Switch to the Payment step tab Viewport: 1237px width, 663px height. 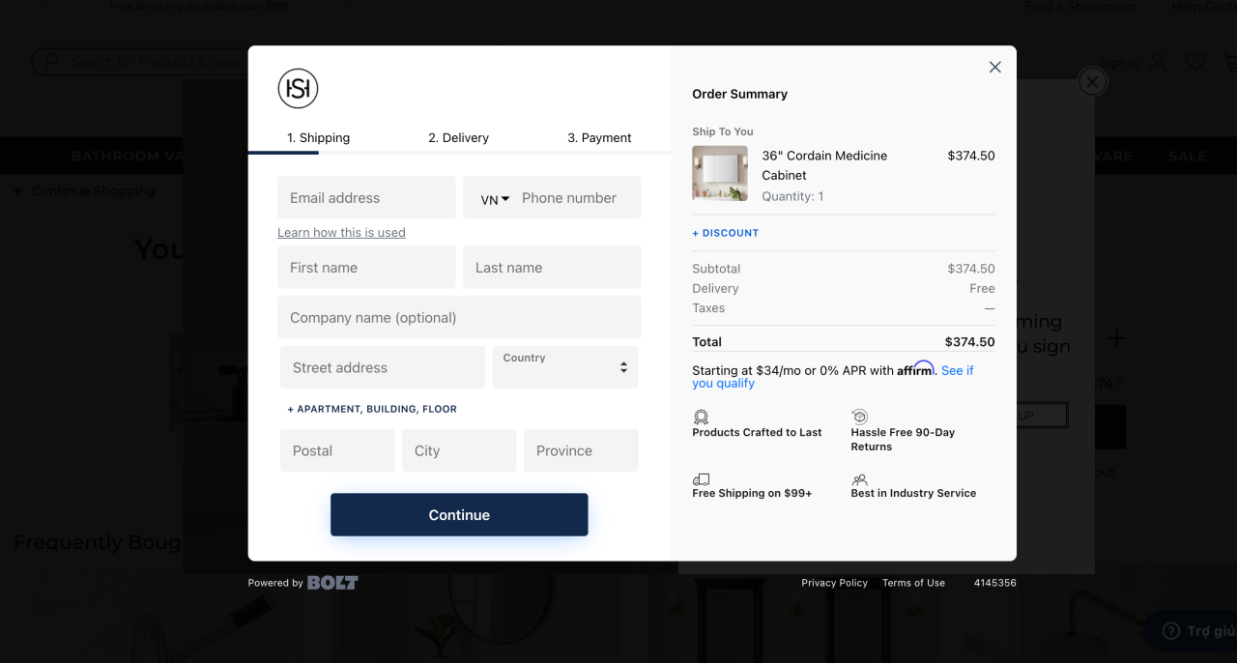click(599, 137)
